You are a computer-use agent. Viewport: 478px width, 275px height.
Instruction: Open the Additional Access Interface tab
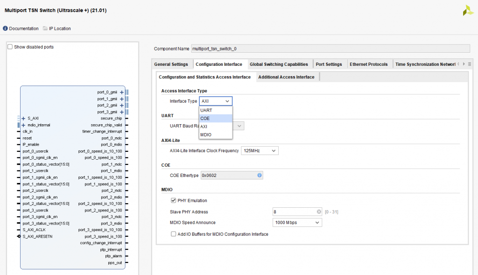point(286,77)
